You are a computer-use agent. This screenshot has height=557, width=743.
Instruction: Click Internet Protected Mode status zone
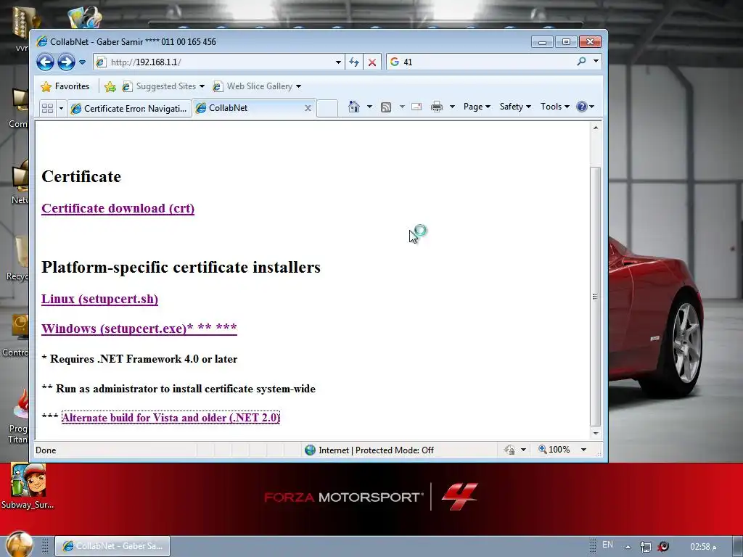point(369,450)
